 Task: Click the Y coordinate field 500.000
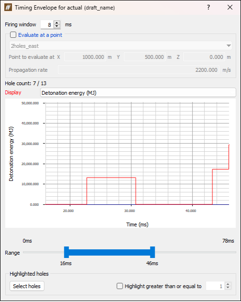coord(145,57)
